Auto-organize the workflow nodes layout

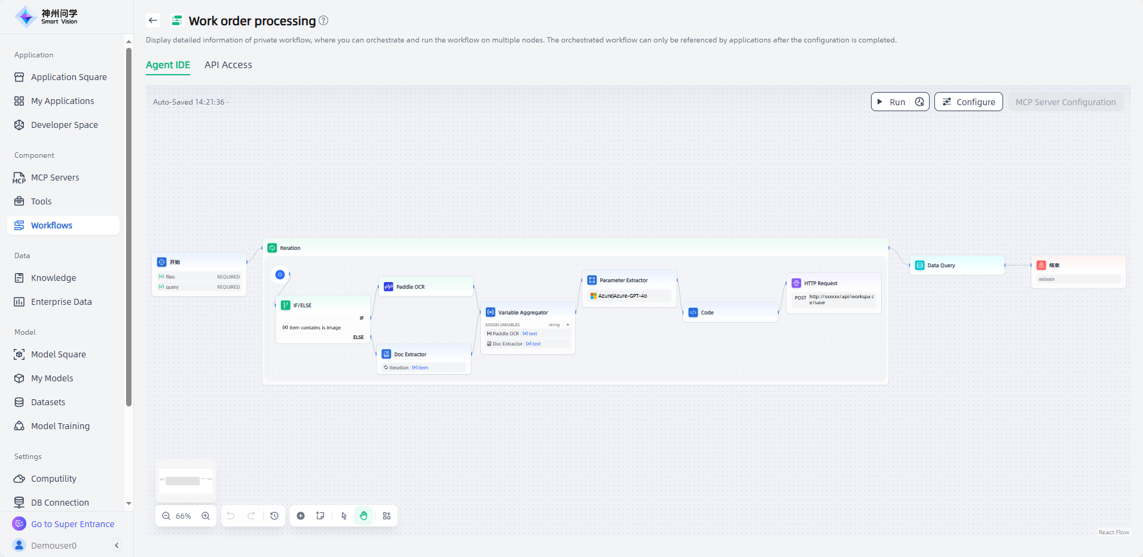(x=387, y=516)
